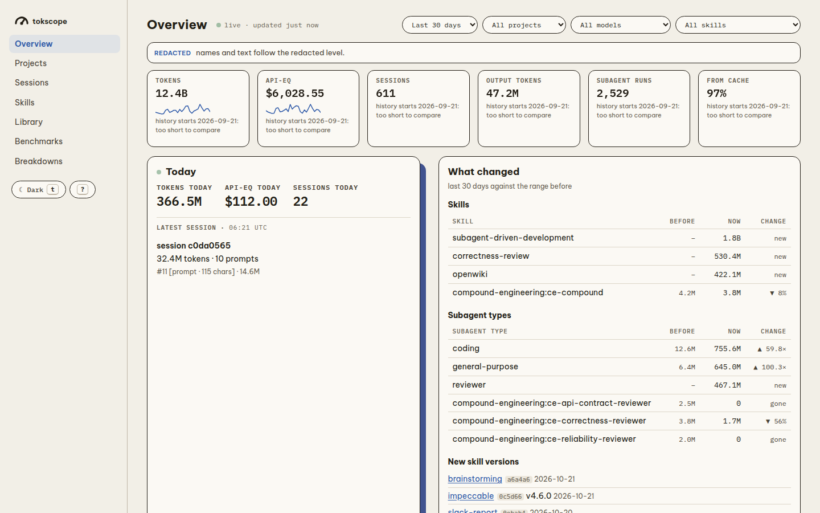Select the From Cache 97% card

pos(749,108)
